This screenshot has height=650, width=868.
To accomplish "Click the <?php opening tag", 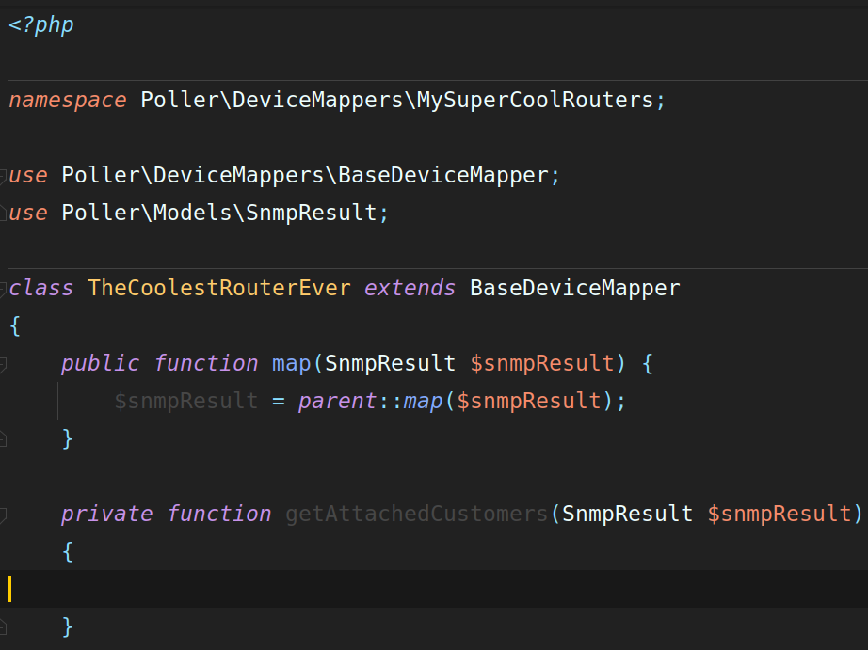I will 40,24.
